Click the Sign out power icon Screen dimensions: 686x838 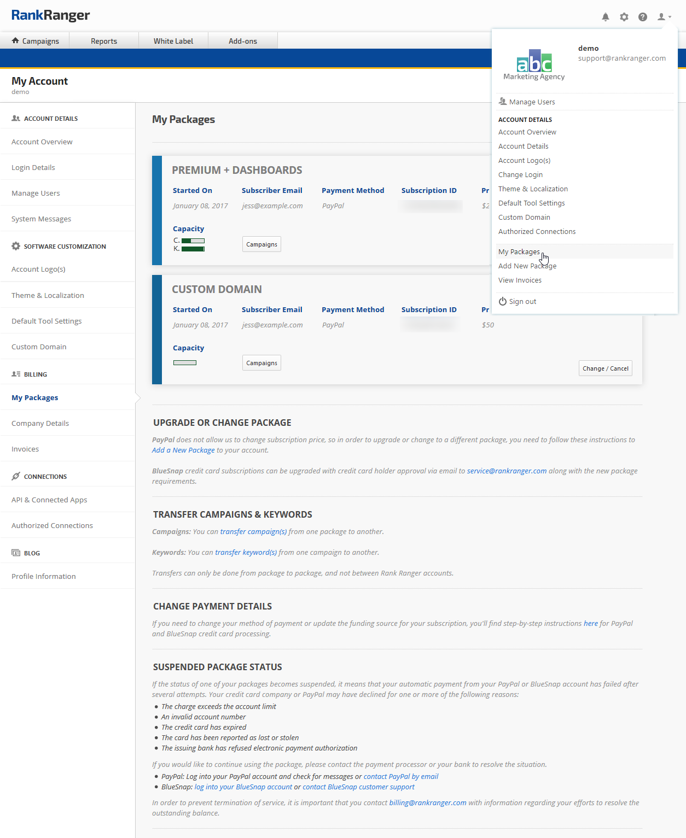tap(503, 301)
